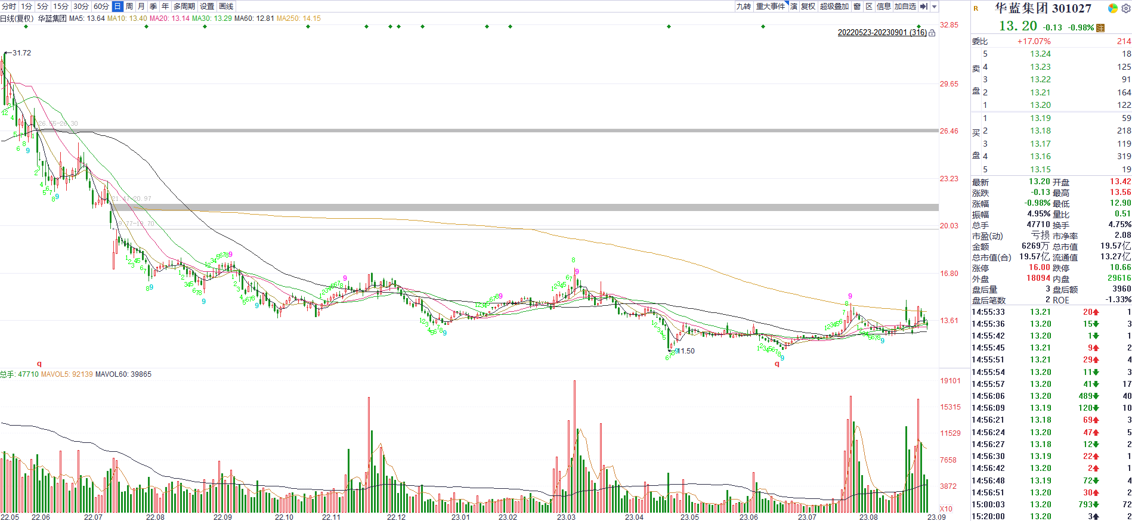
Task: Click the large current price 13.20
Action: pyautogui.click(x=1018, y=26)
